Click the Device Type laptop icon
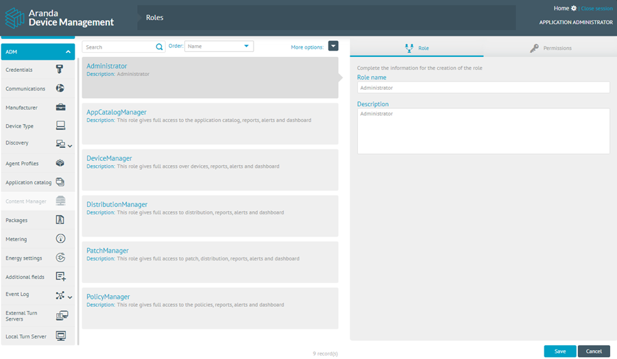The image size is (617, 359). pos(60,125)
